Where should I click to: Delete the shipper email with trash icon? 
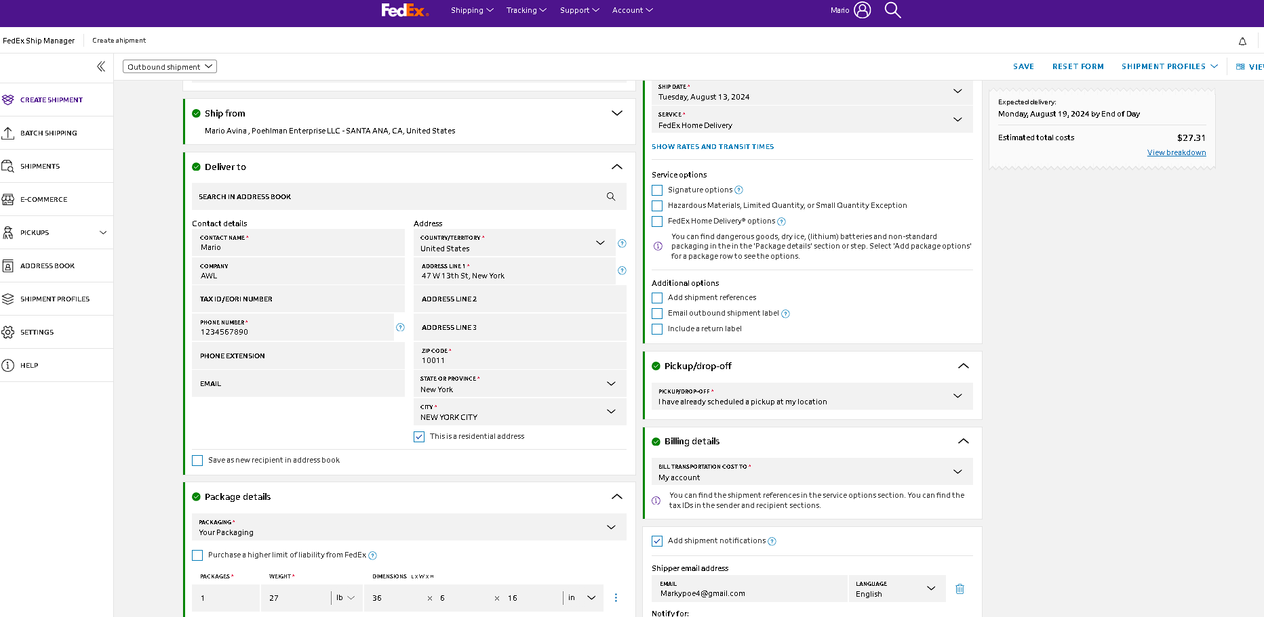(960, 589)
